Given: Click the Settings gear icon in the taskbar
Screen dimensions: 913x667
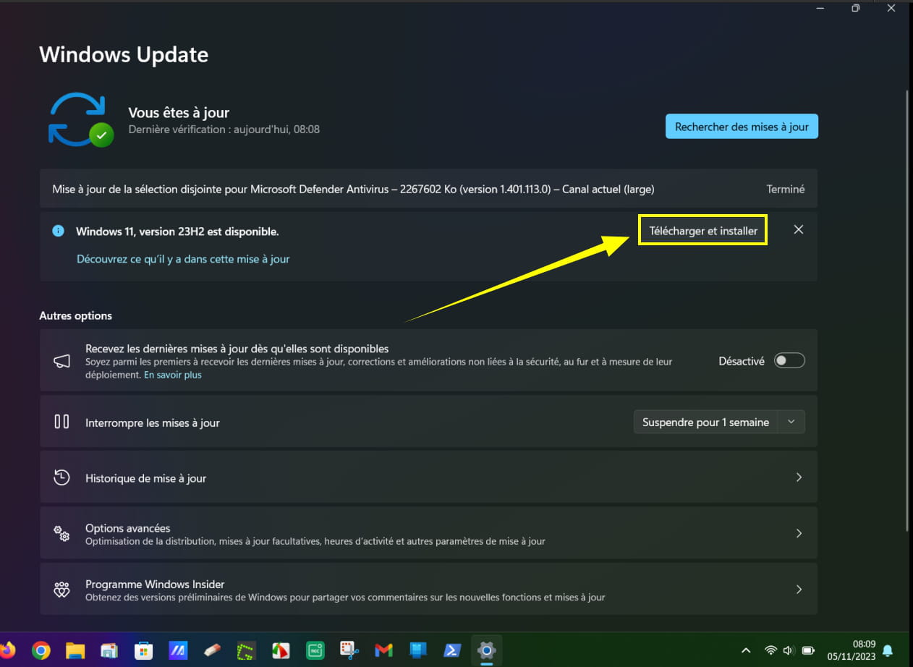Looking at the screenshot, I should [x=486, y=650].
